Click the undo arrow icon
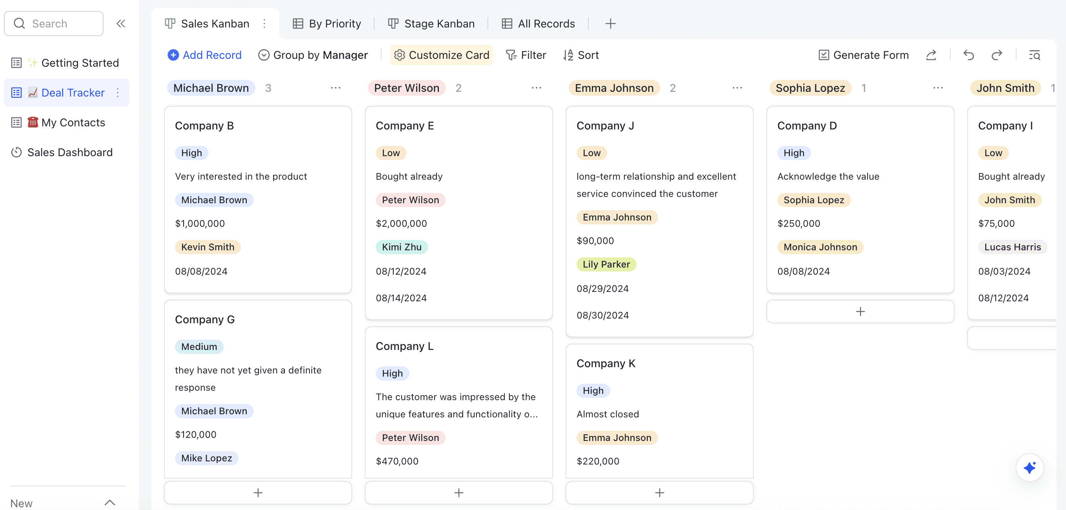Viewport: 1066px width, 510px height. pos(968,55)
